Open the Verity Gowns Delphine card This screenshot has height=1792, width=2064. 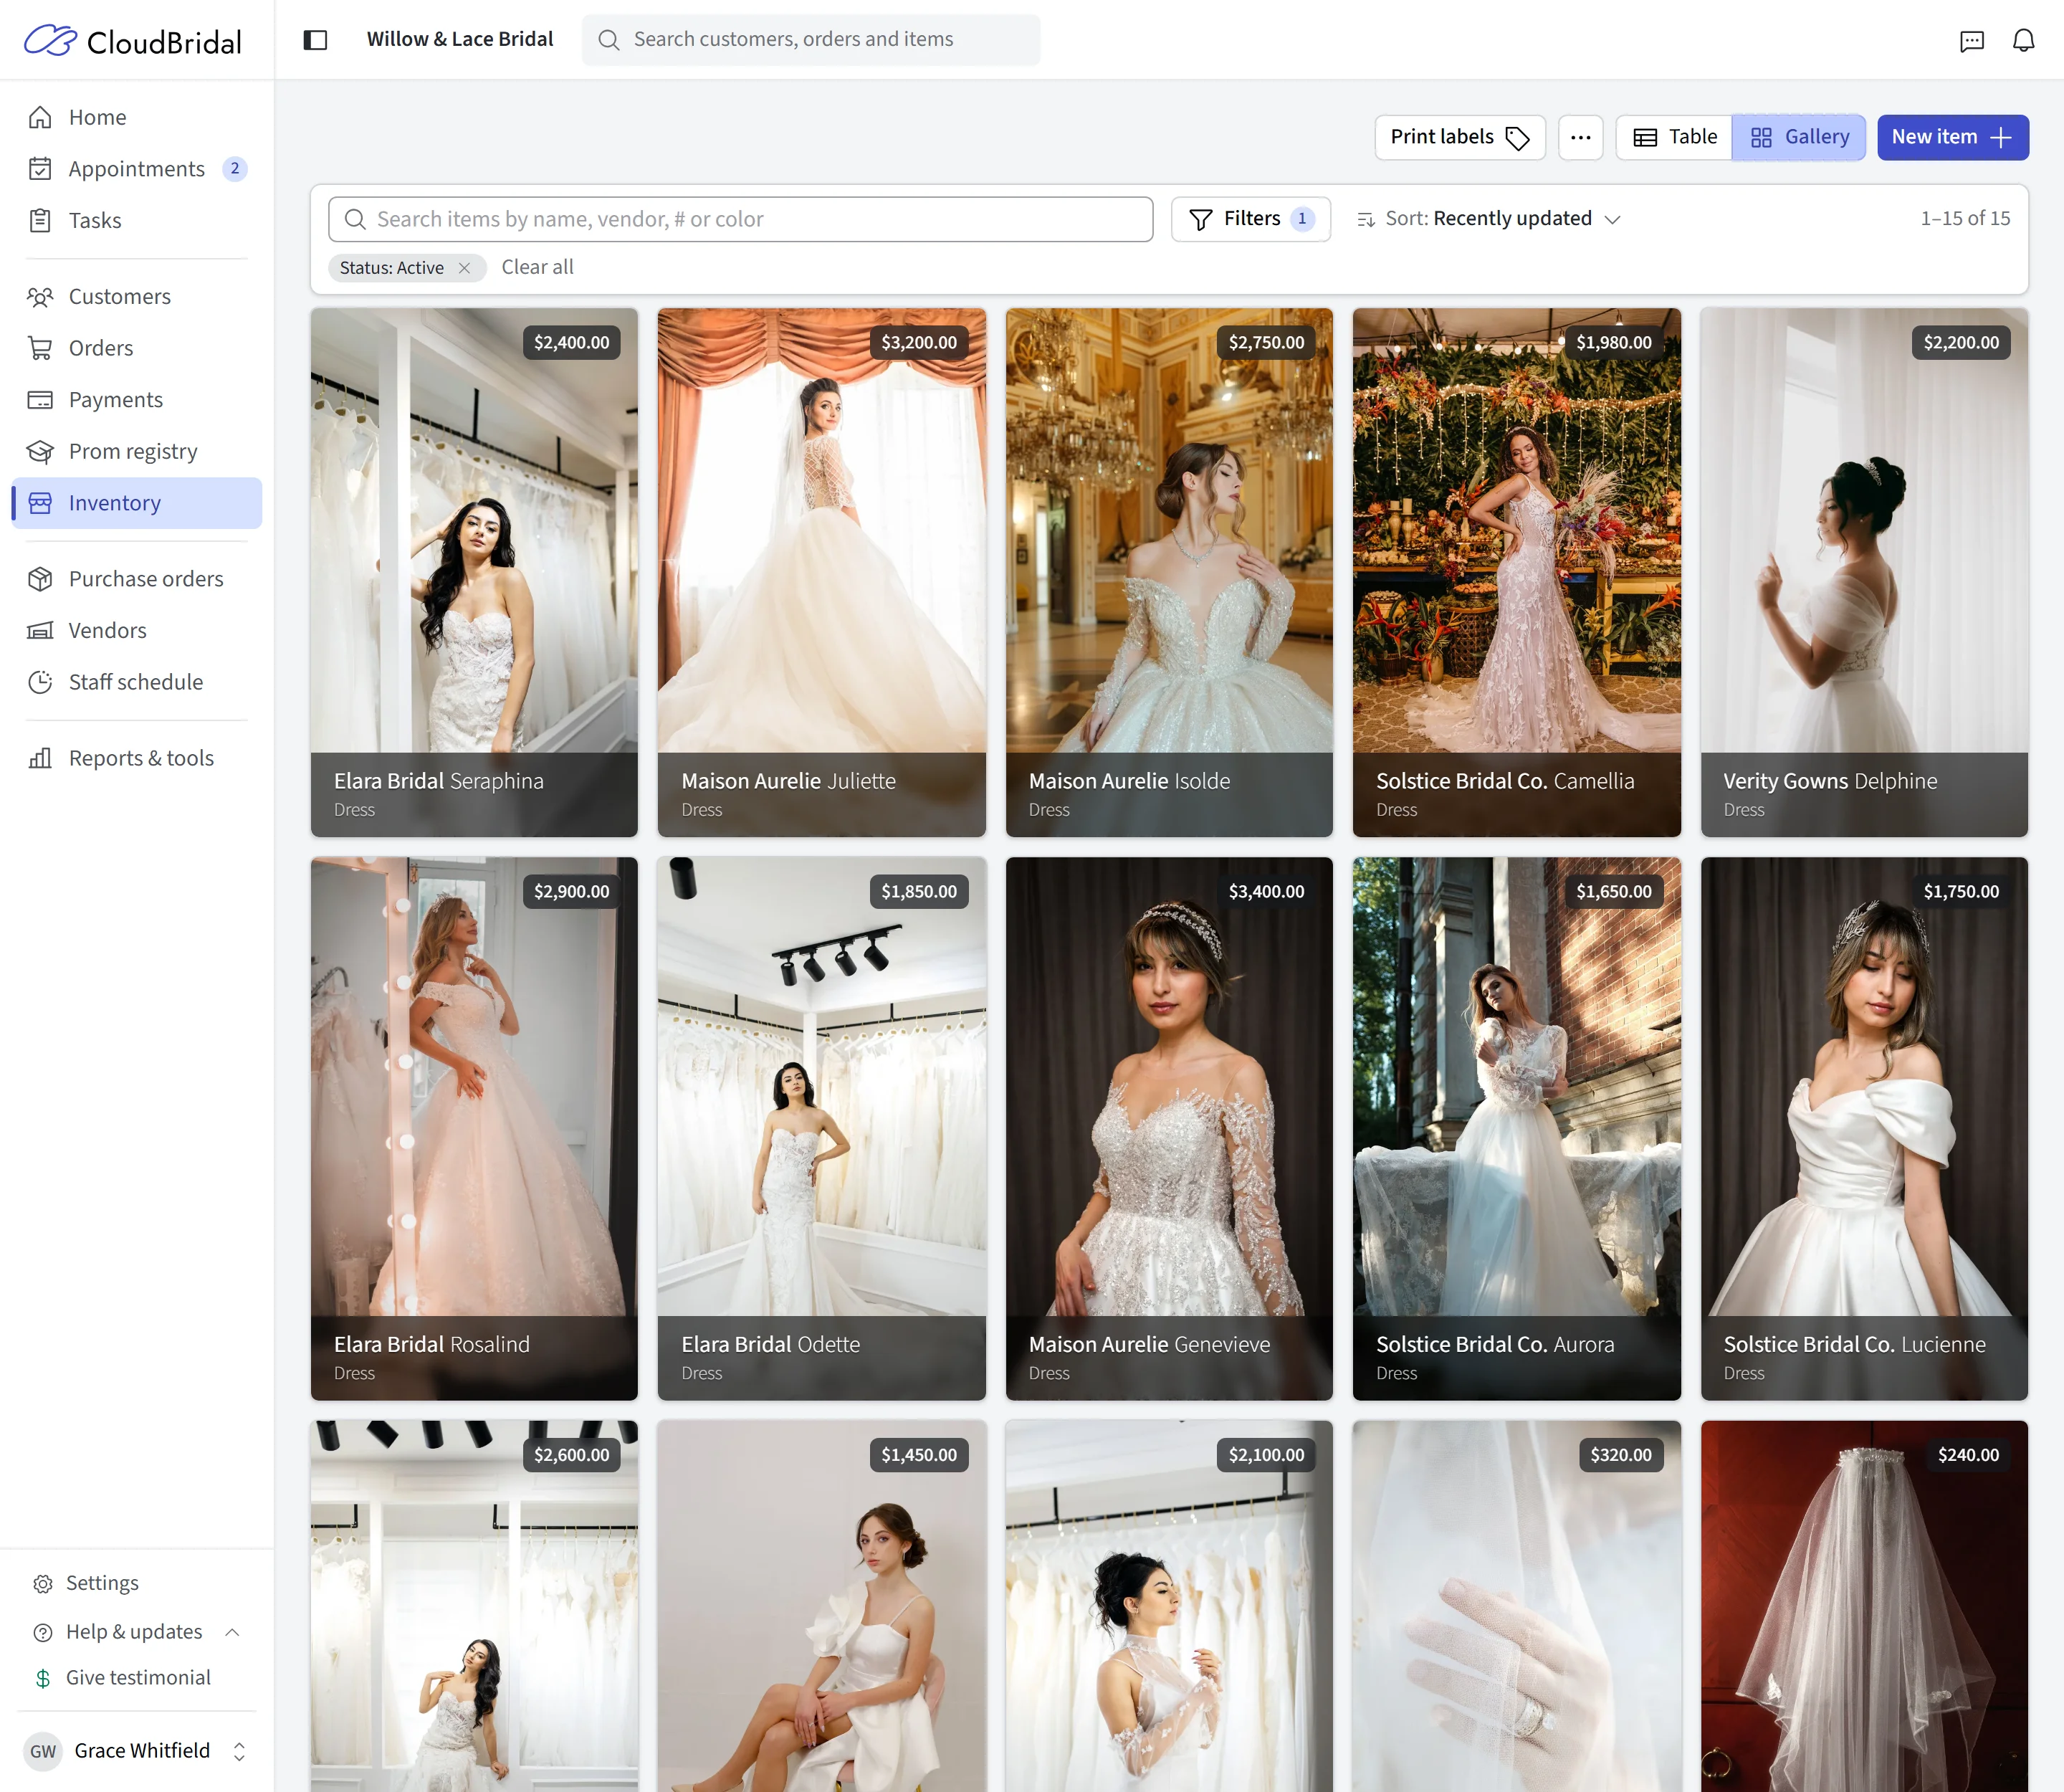pyautogui.click(x=1864, y=572)
